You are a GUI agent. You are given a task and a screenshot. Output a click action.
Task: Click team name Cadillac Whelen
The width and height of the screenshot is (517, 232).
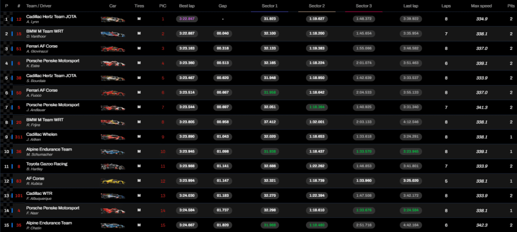[41, 134]
